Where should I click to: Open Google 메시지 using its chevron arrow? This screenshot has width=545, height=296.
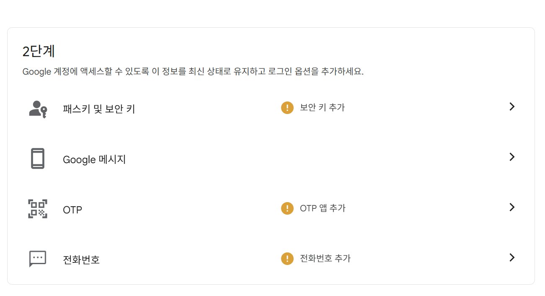point(511,157)
